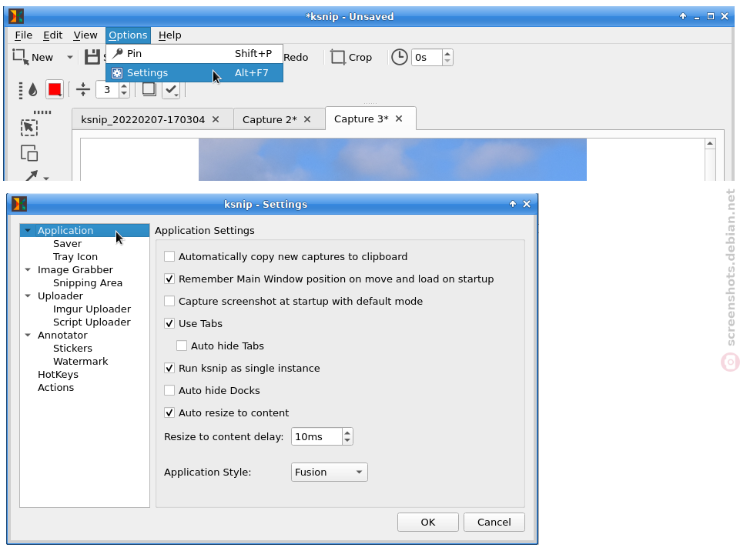740x551 pixels.
Task: Select Tray Icon in the settings tree
Action: 75,256
